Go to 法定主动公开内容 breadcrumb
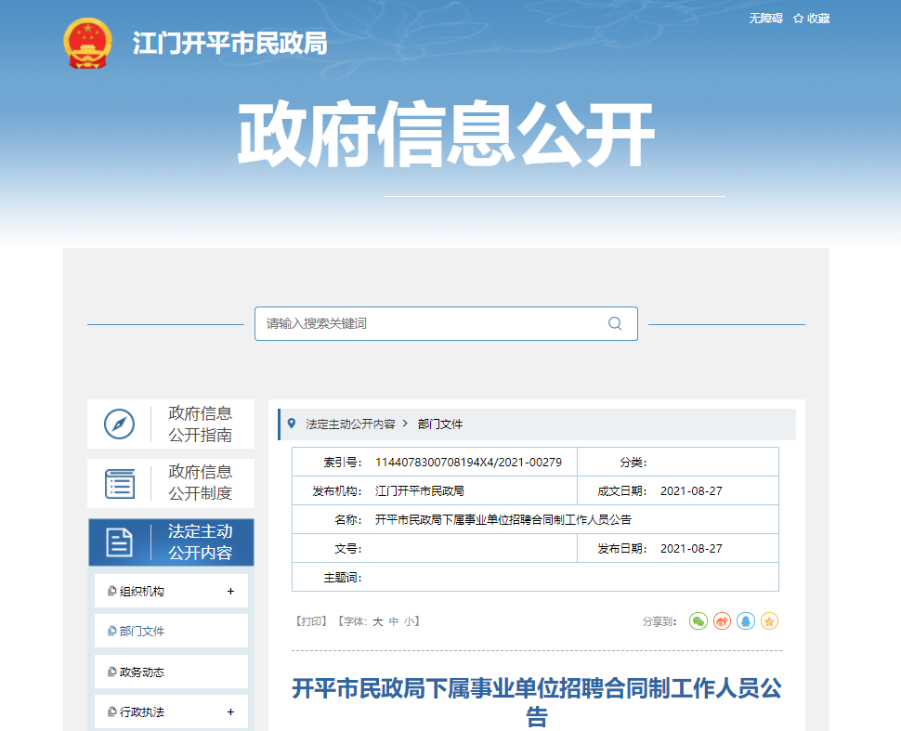Viewport: 901px width, 731px height. [x=350, y=424]
